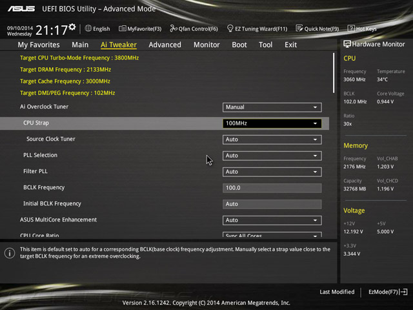Expand the ASUS MultiCore Enhancement dropdown
Image resolution: width=413 pixels, height=310 pixels.
coord(272,220)
